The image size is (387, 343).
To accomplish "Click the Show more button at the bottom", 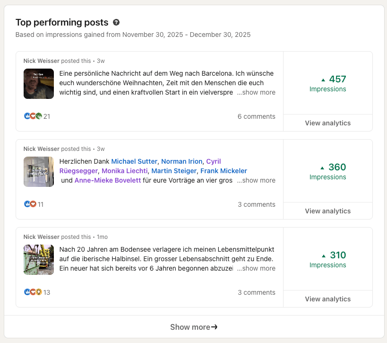I will tap(194, 327).
